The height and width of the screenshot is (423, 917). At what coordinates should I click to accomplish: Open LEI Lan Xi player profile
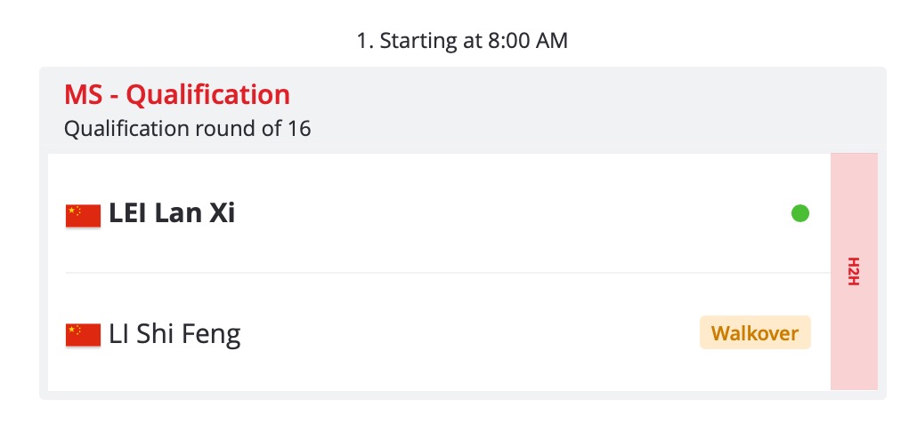[172, 213]
